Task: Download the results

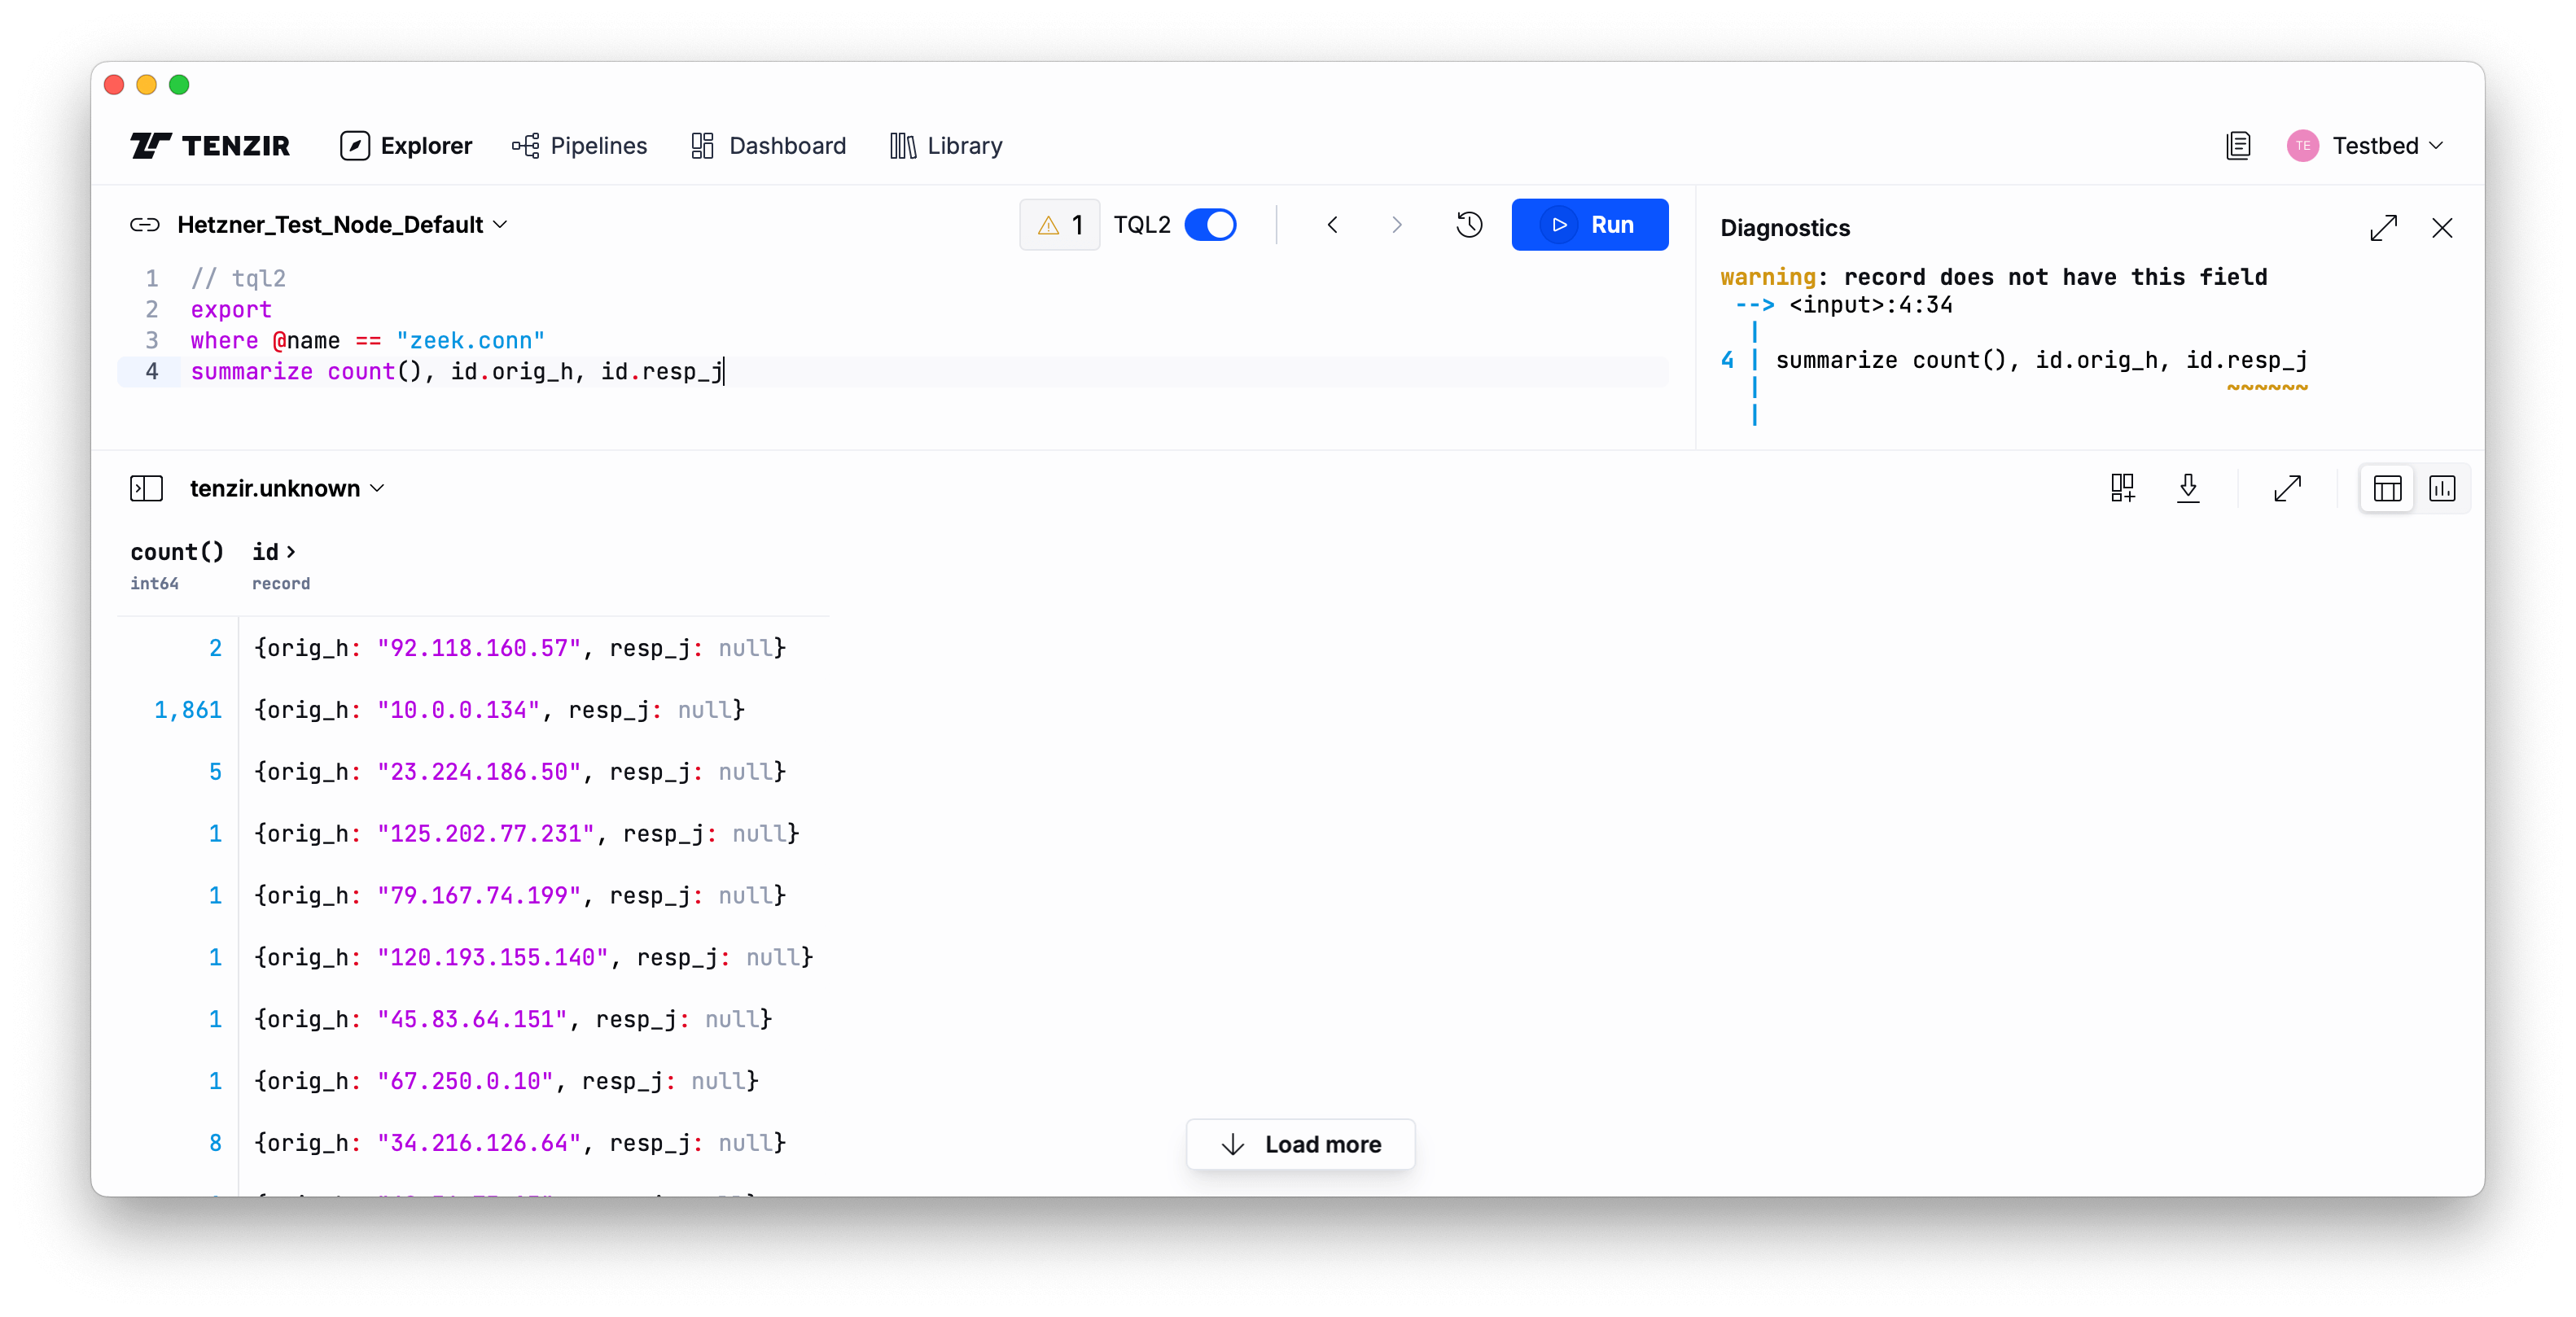Action: (2188, 488)
